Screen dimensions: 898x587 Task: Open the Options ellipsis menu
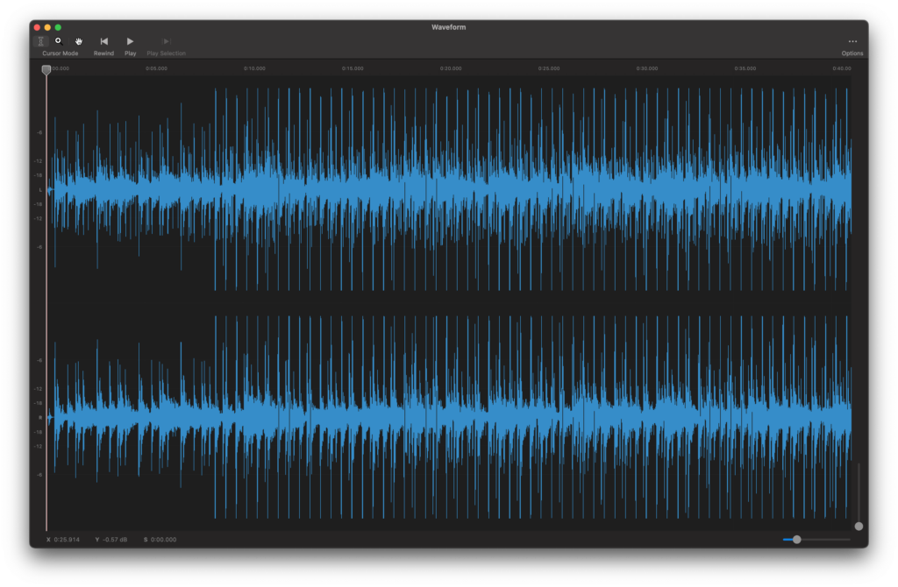(x=852, y=39)
